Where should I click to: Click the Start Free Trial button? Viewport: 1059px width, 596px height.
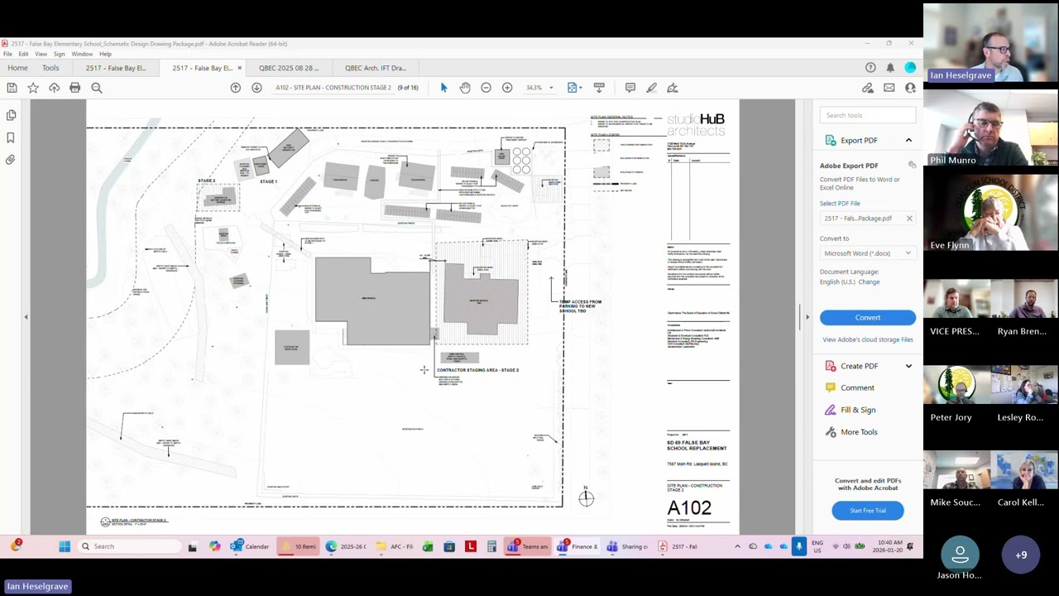point(868,511)
